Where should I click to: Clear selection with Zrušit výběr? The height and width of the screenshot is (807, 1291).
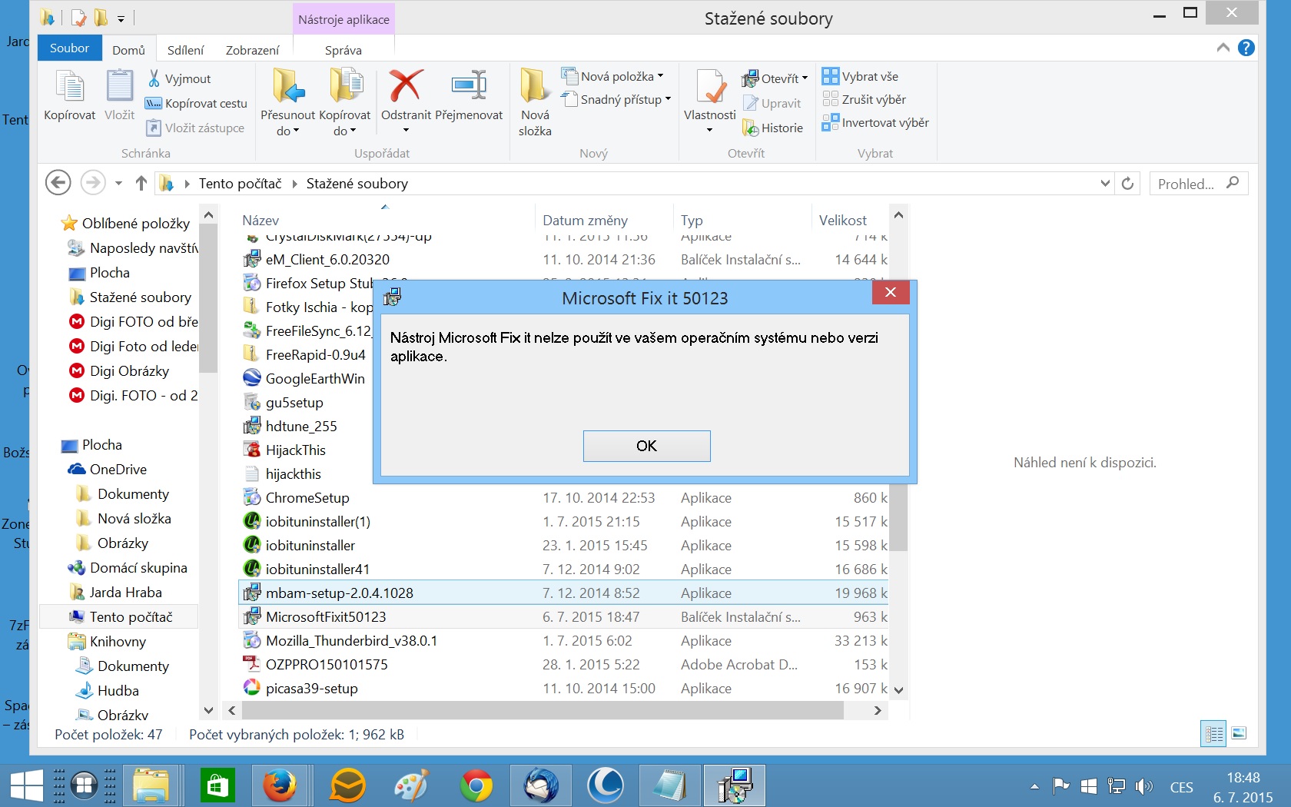coord(864,99)
